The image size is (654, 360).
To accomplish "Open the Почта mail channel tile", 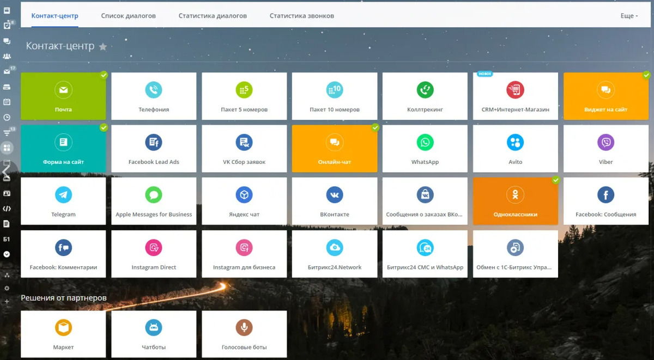I will pos(63,96).
